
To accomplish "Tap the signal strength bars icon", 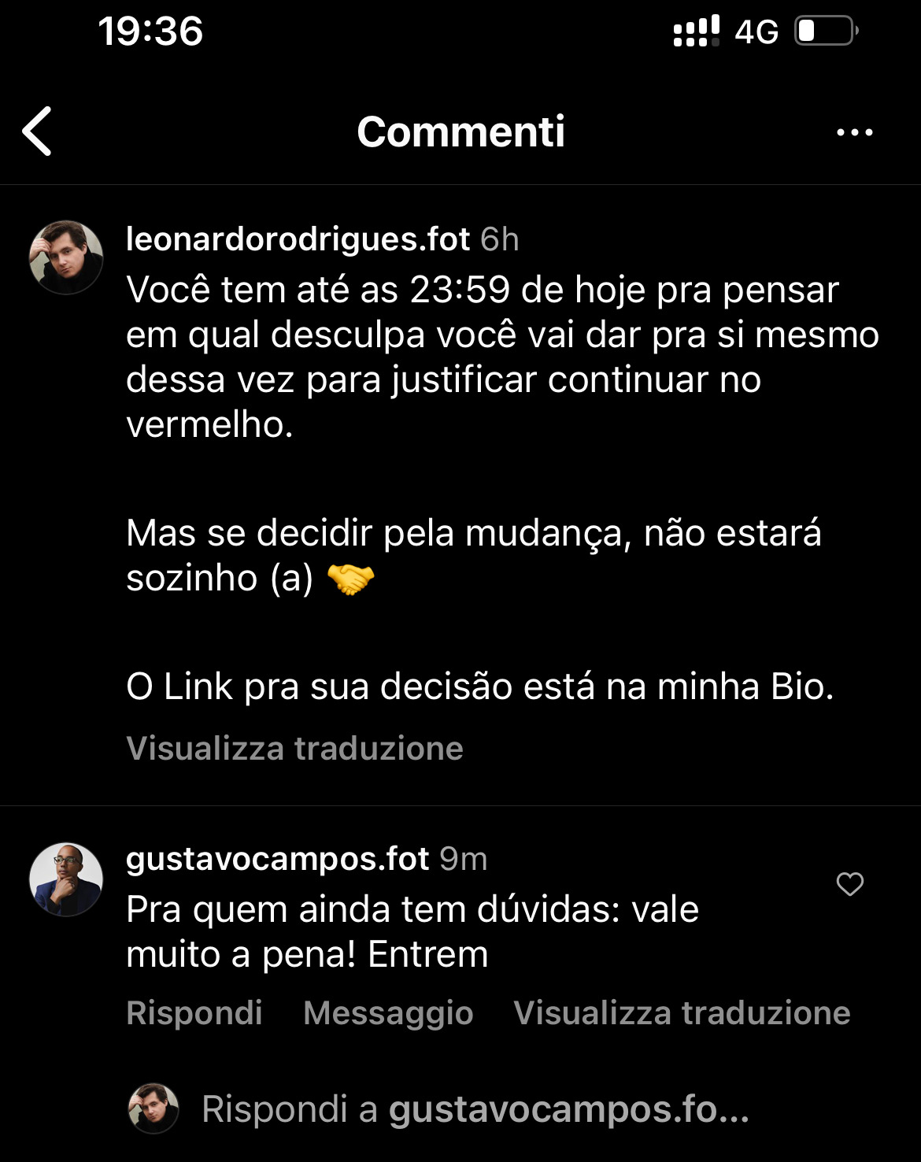I will (x=696, y=31).
